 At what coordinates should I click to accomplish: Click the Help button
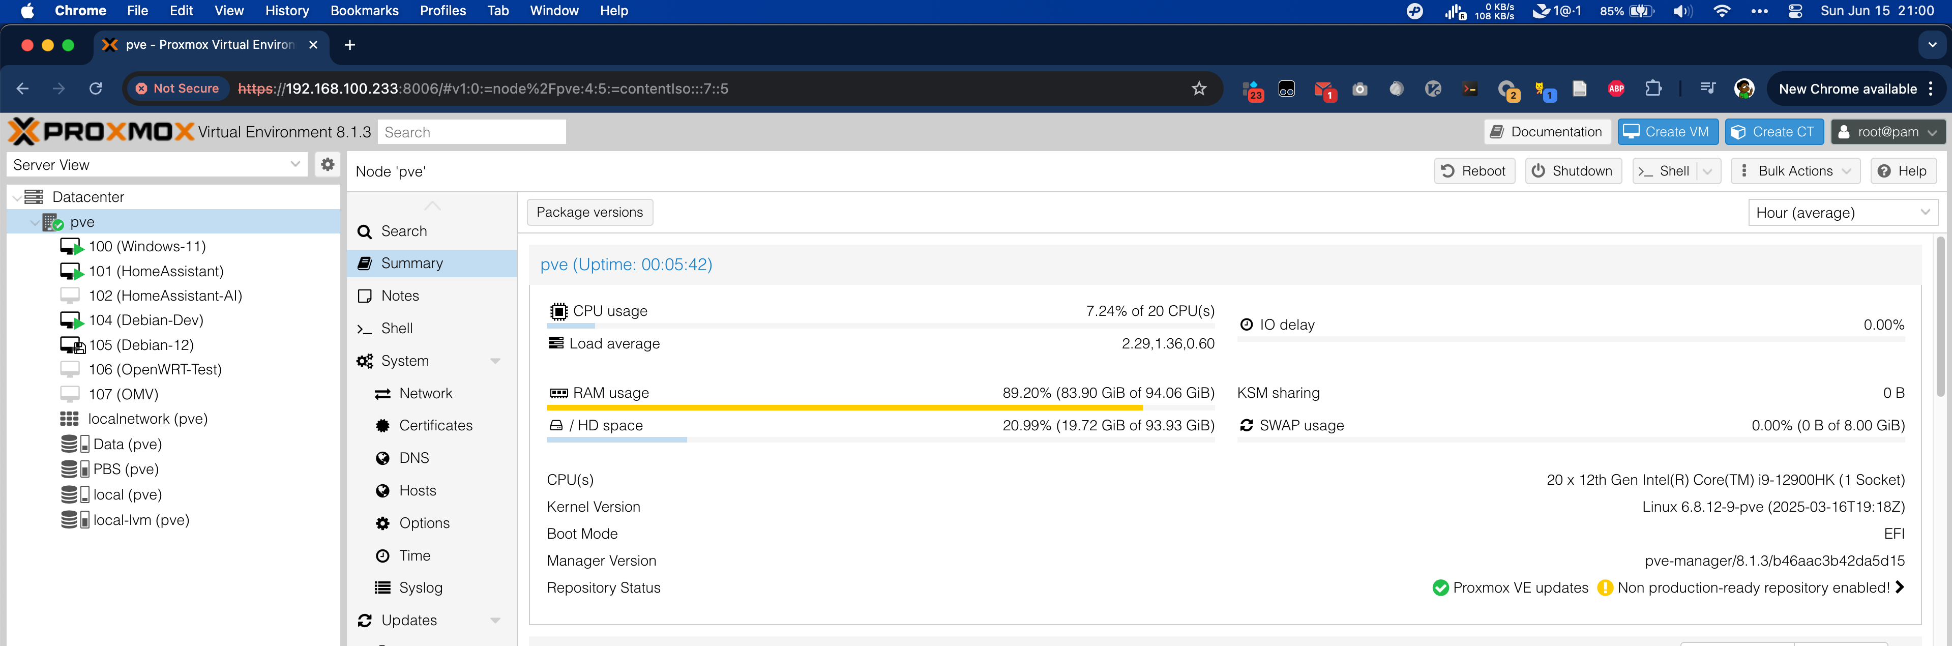1903,171
